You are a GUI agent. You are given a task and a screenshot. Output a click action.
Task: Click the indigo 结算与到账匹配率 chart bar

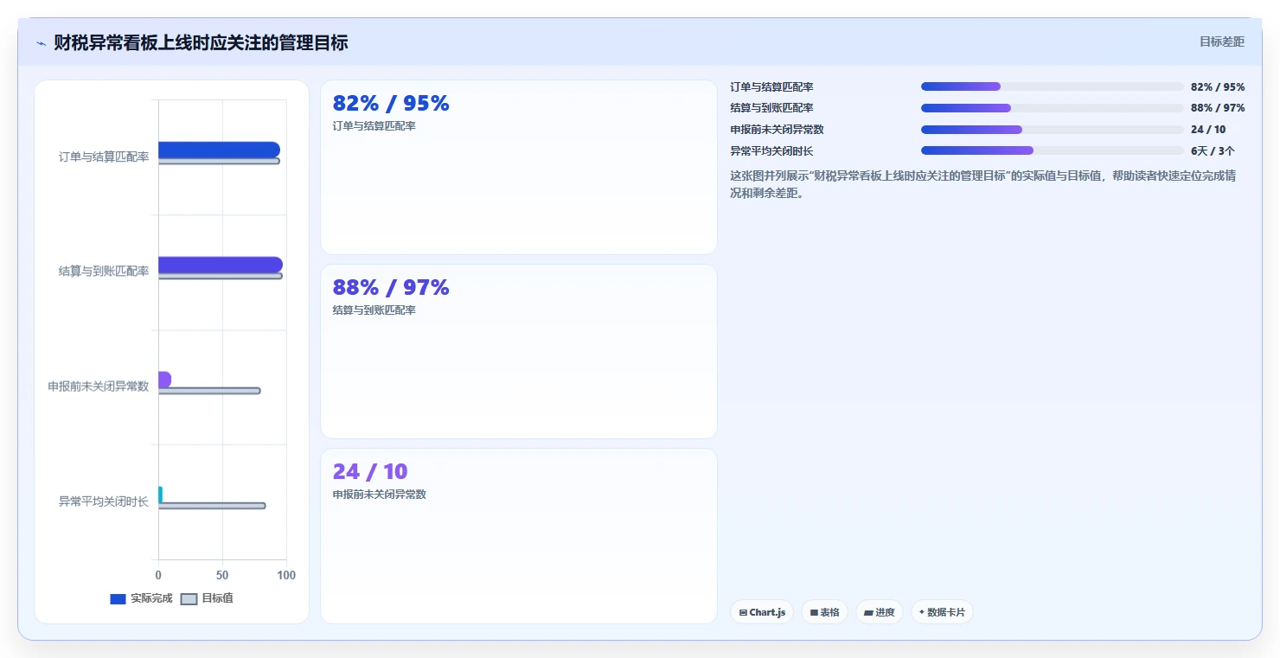[x=220, y=265]
